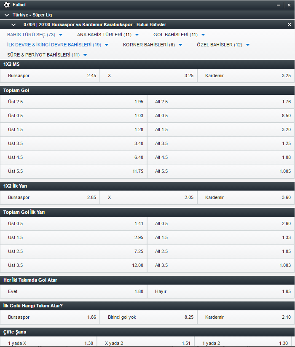
Task: Pick Alt 0.5 at 8.50 in Toplam Gol
Action: pos(221,116)
